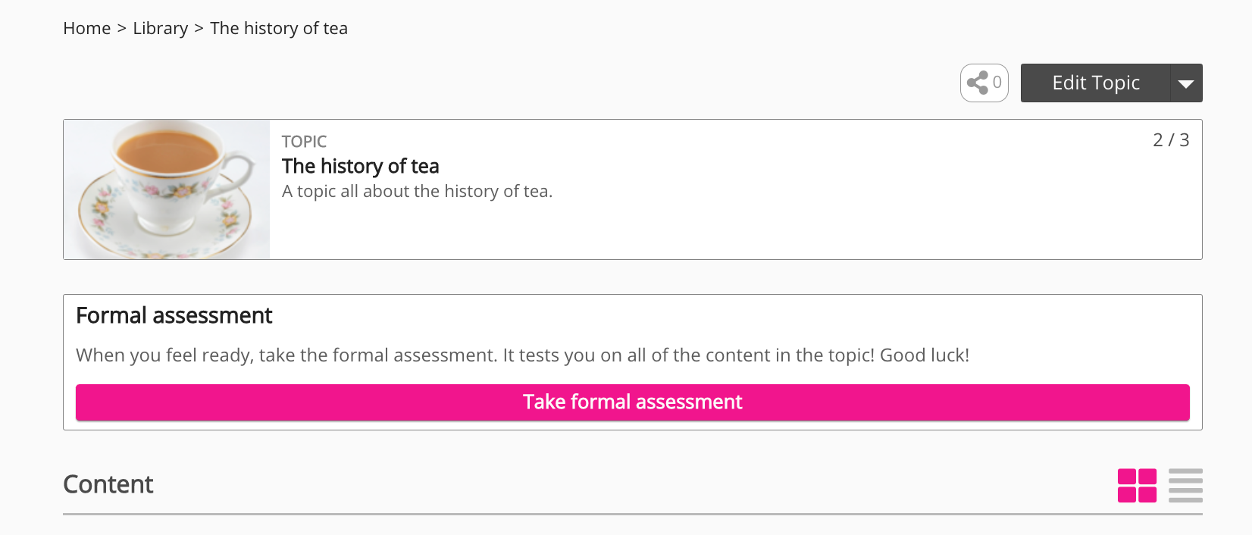This screenshot has height=535, width=1252.
Task: Click the share count number zero
Action: pyautogui.click(x=997, y=83)
